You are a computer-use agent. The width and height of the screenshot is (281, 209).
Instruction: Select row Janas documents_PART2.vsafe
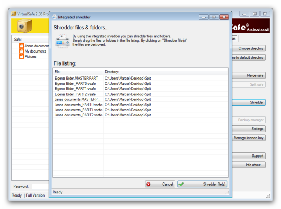(140, 115)
